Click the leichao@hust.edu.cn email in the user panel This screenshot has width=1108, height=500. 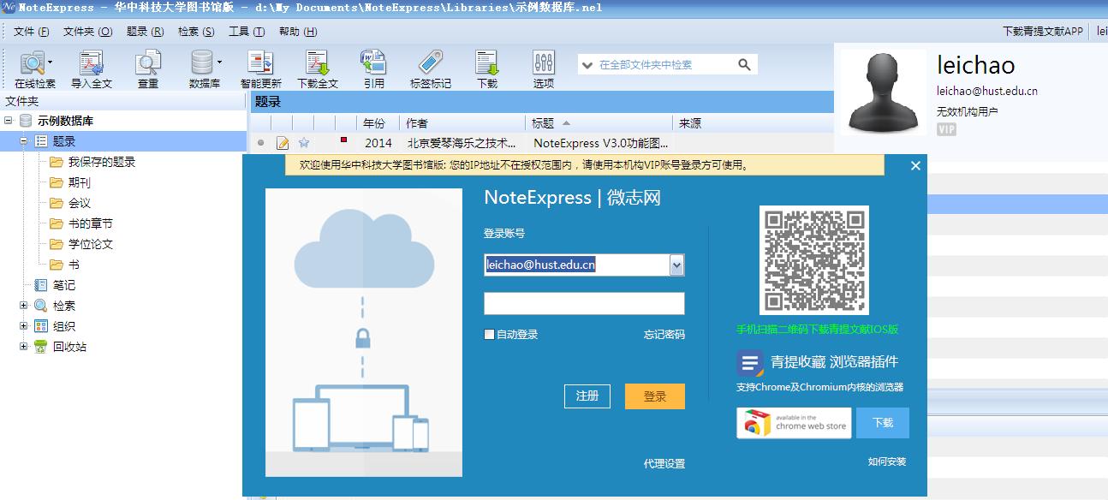click(x=987, y=91)
